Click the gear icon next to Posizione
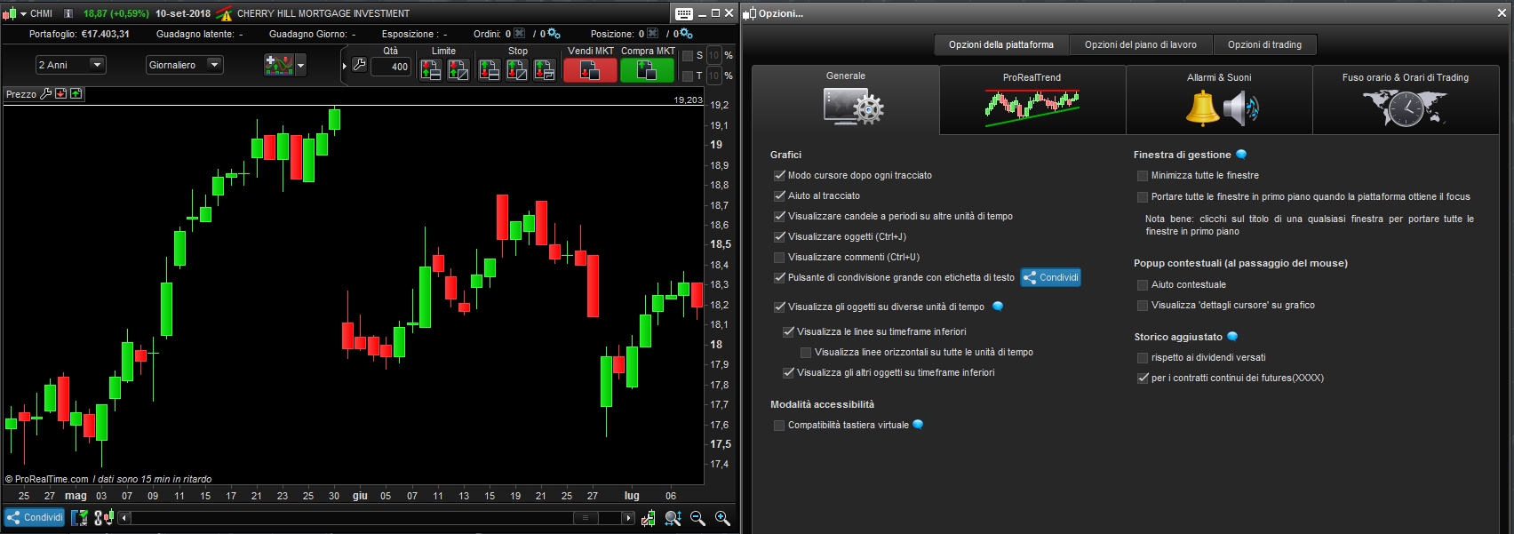This screenshot has height=534, width=1514. [686, 34]
